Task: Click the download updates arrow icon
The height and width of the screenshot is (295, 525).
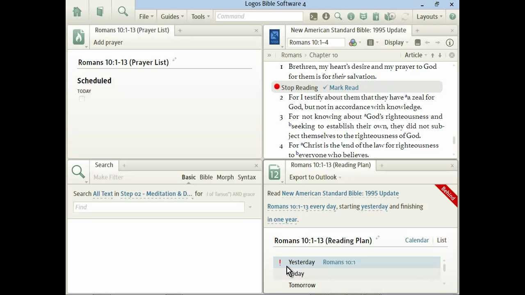Action: coord(326,16)
